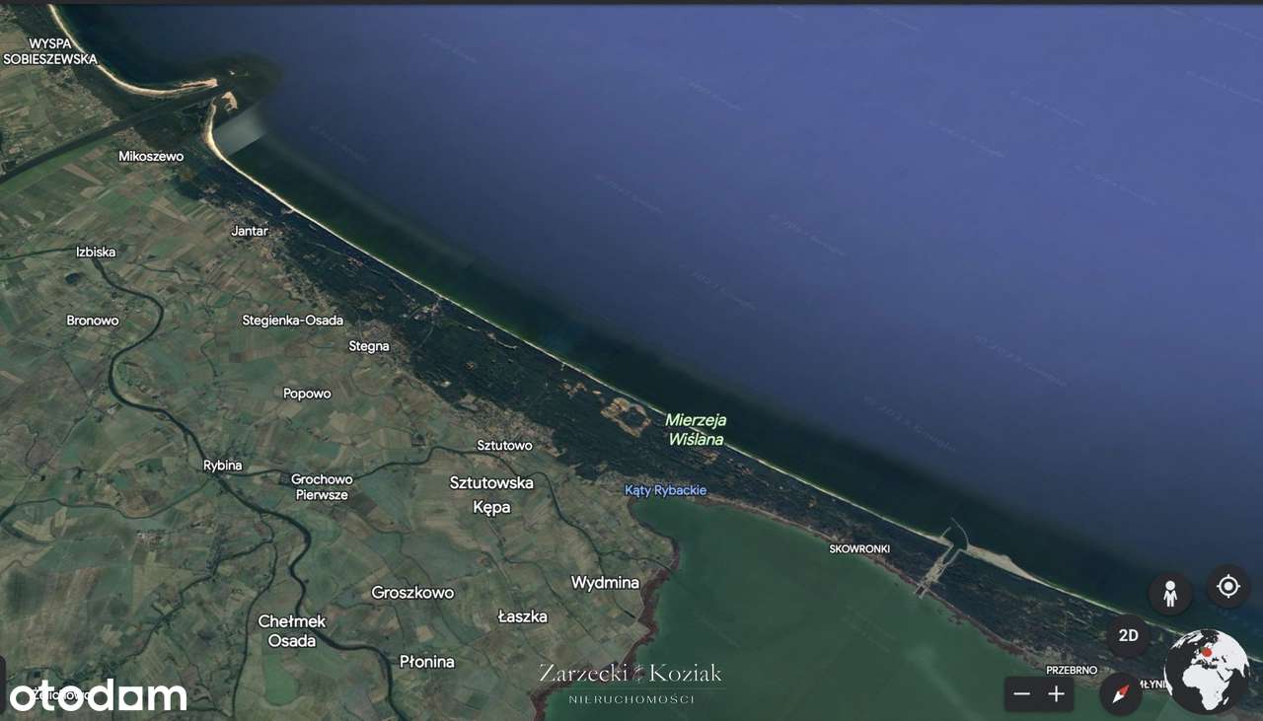Select the Jantar place name
The height and width of the screenshot is (721, 1263).
(x=250, y=231)
